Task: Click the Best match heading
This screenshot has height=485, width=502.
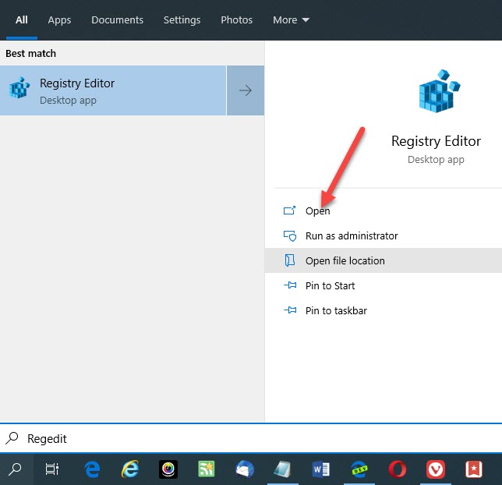Action: [30, 53]
